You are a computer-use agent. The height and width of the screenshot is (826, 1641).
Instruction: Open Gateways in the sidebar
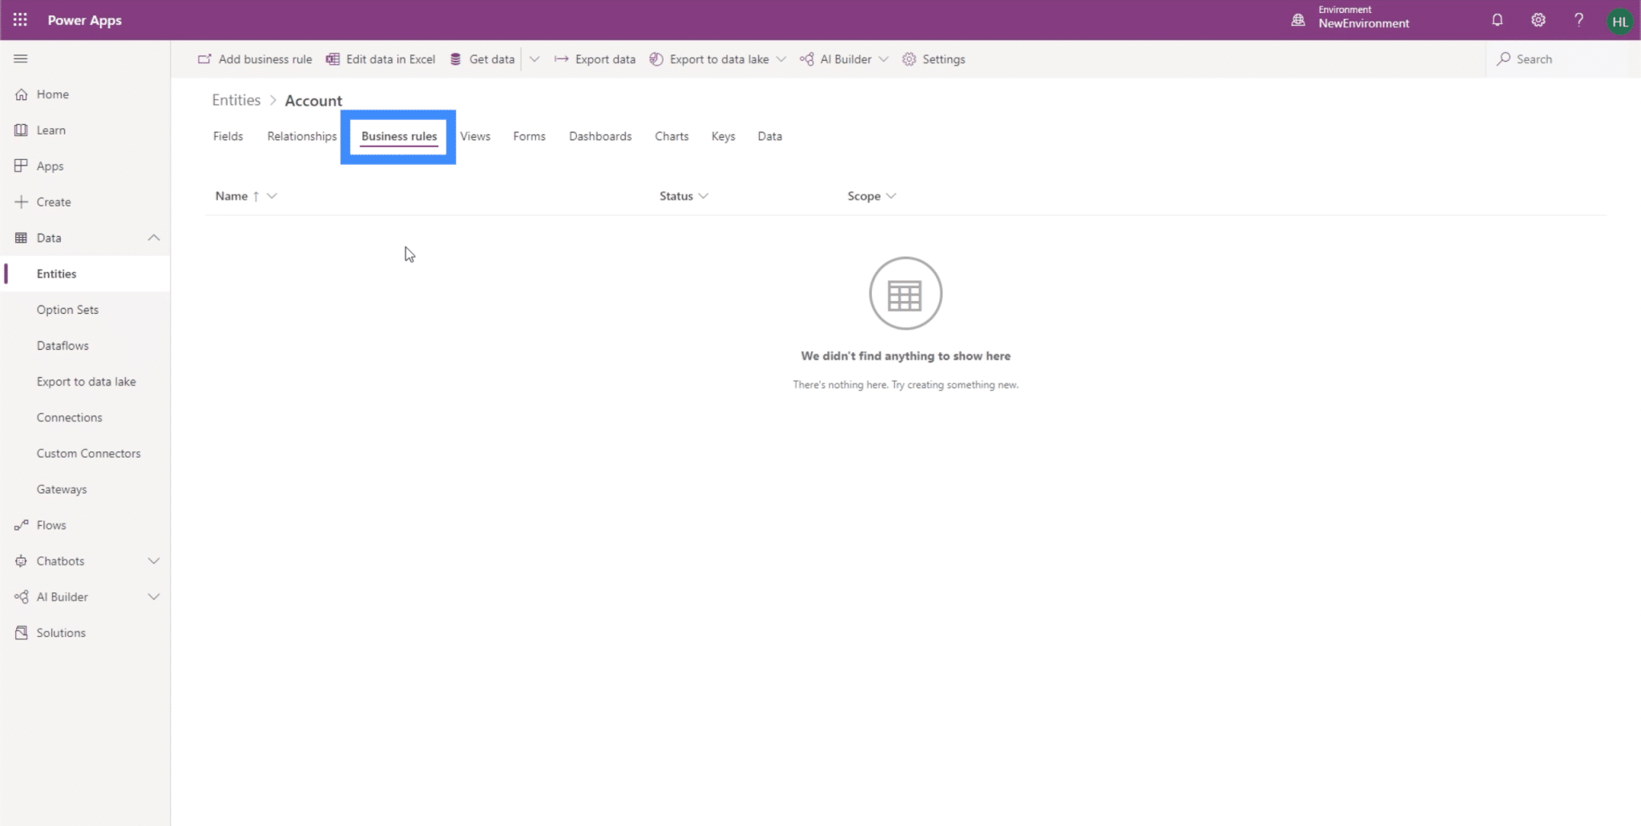85,489
